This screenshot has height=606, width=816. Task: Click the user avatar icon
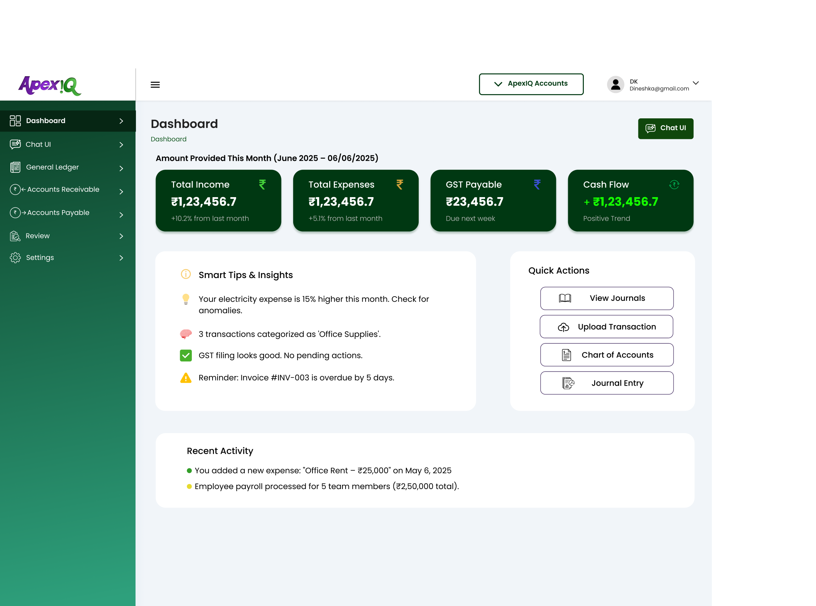tap(615, 85)
